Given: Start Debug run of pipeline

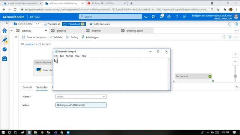Looking at the screenshot, I should [x=72, y=37].
